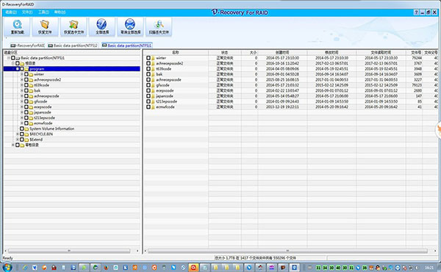This screenshot has width=441, height=272.
Task: Sort by the 大小 size column header
Action: (x=249, y=53)
